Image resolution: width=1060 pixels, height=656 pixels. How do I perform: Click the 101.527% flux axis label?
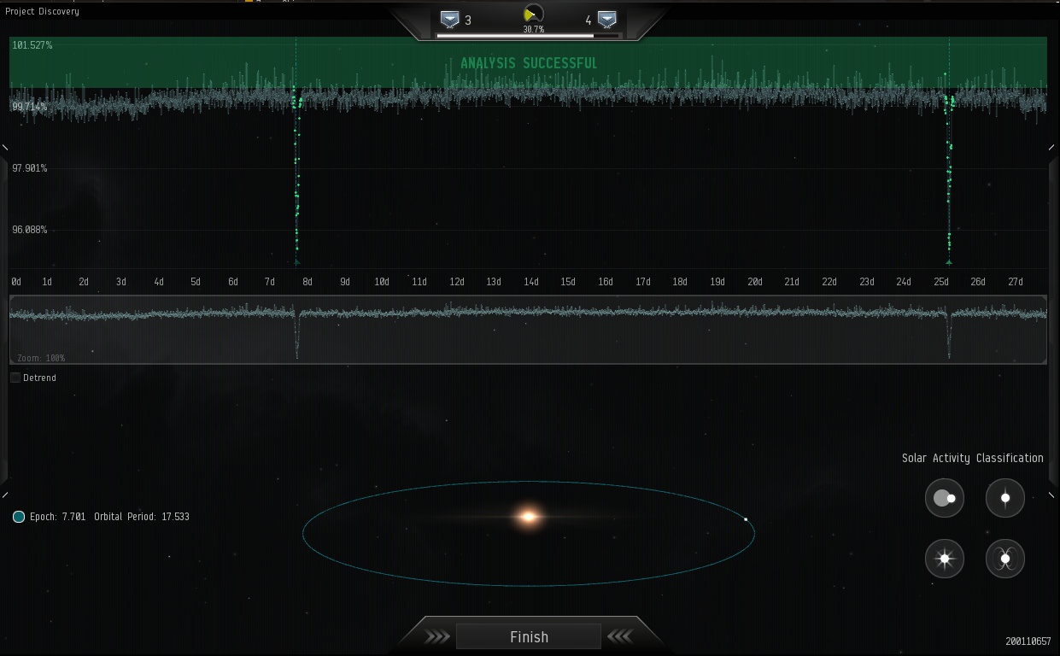tap(32, 45)
